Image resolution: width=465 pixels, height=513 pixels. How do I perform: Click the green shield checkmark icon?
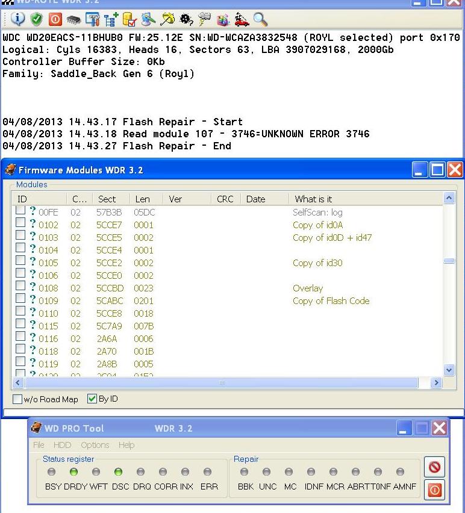[x=36, y=19]
